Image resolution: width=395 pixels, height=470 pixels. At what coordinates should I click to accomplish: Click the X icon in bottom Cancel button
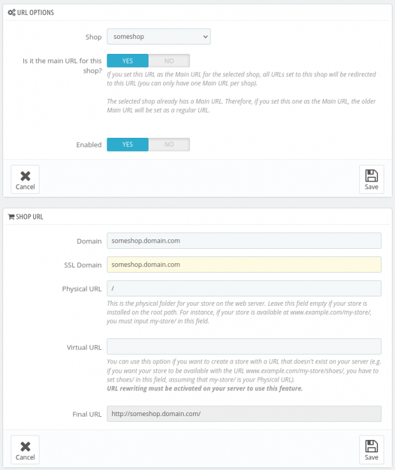pos(25,446)
